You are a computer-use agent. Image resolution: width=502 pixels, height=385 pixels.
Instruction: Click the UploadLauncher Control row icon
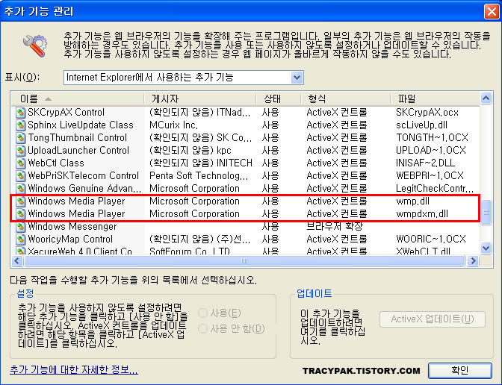(x=21, y=151)
